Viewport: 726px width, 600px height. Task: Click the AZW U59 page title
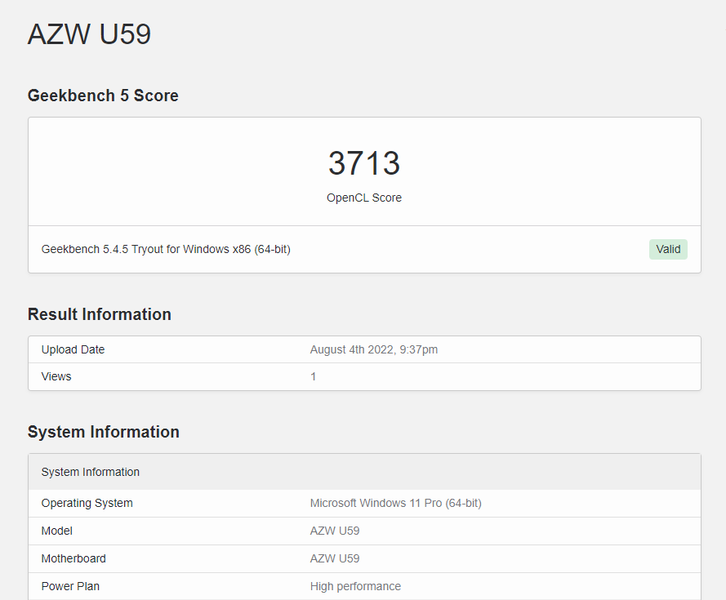[89, 34]
